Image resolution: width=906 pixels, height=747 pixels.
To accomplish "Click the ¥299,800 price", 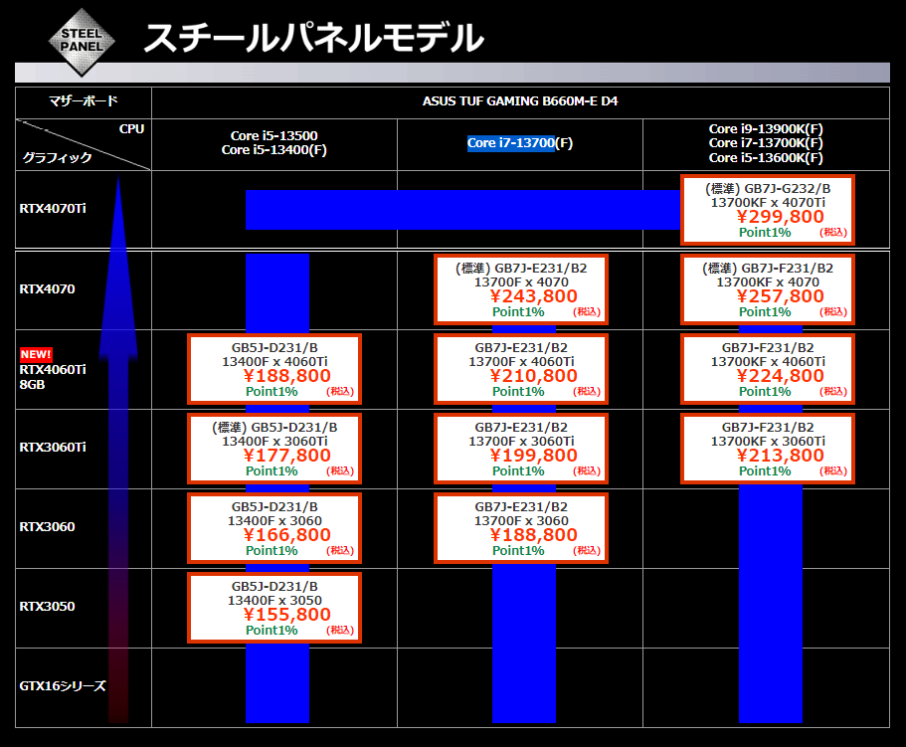I will coord(781,217).
